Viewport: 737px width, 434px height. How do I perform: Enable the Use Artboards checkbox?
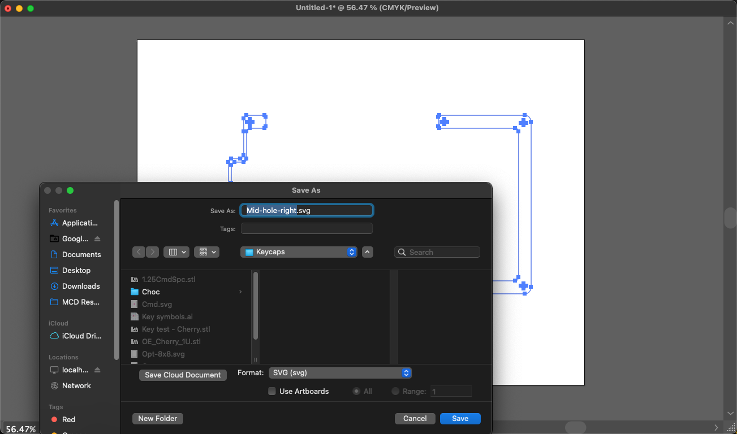272,391
